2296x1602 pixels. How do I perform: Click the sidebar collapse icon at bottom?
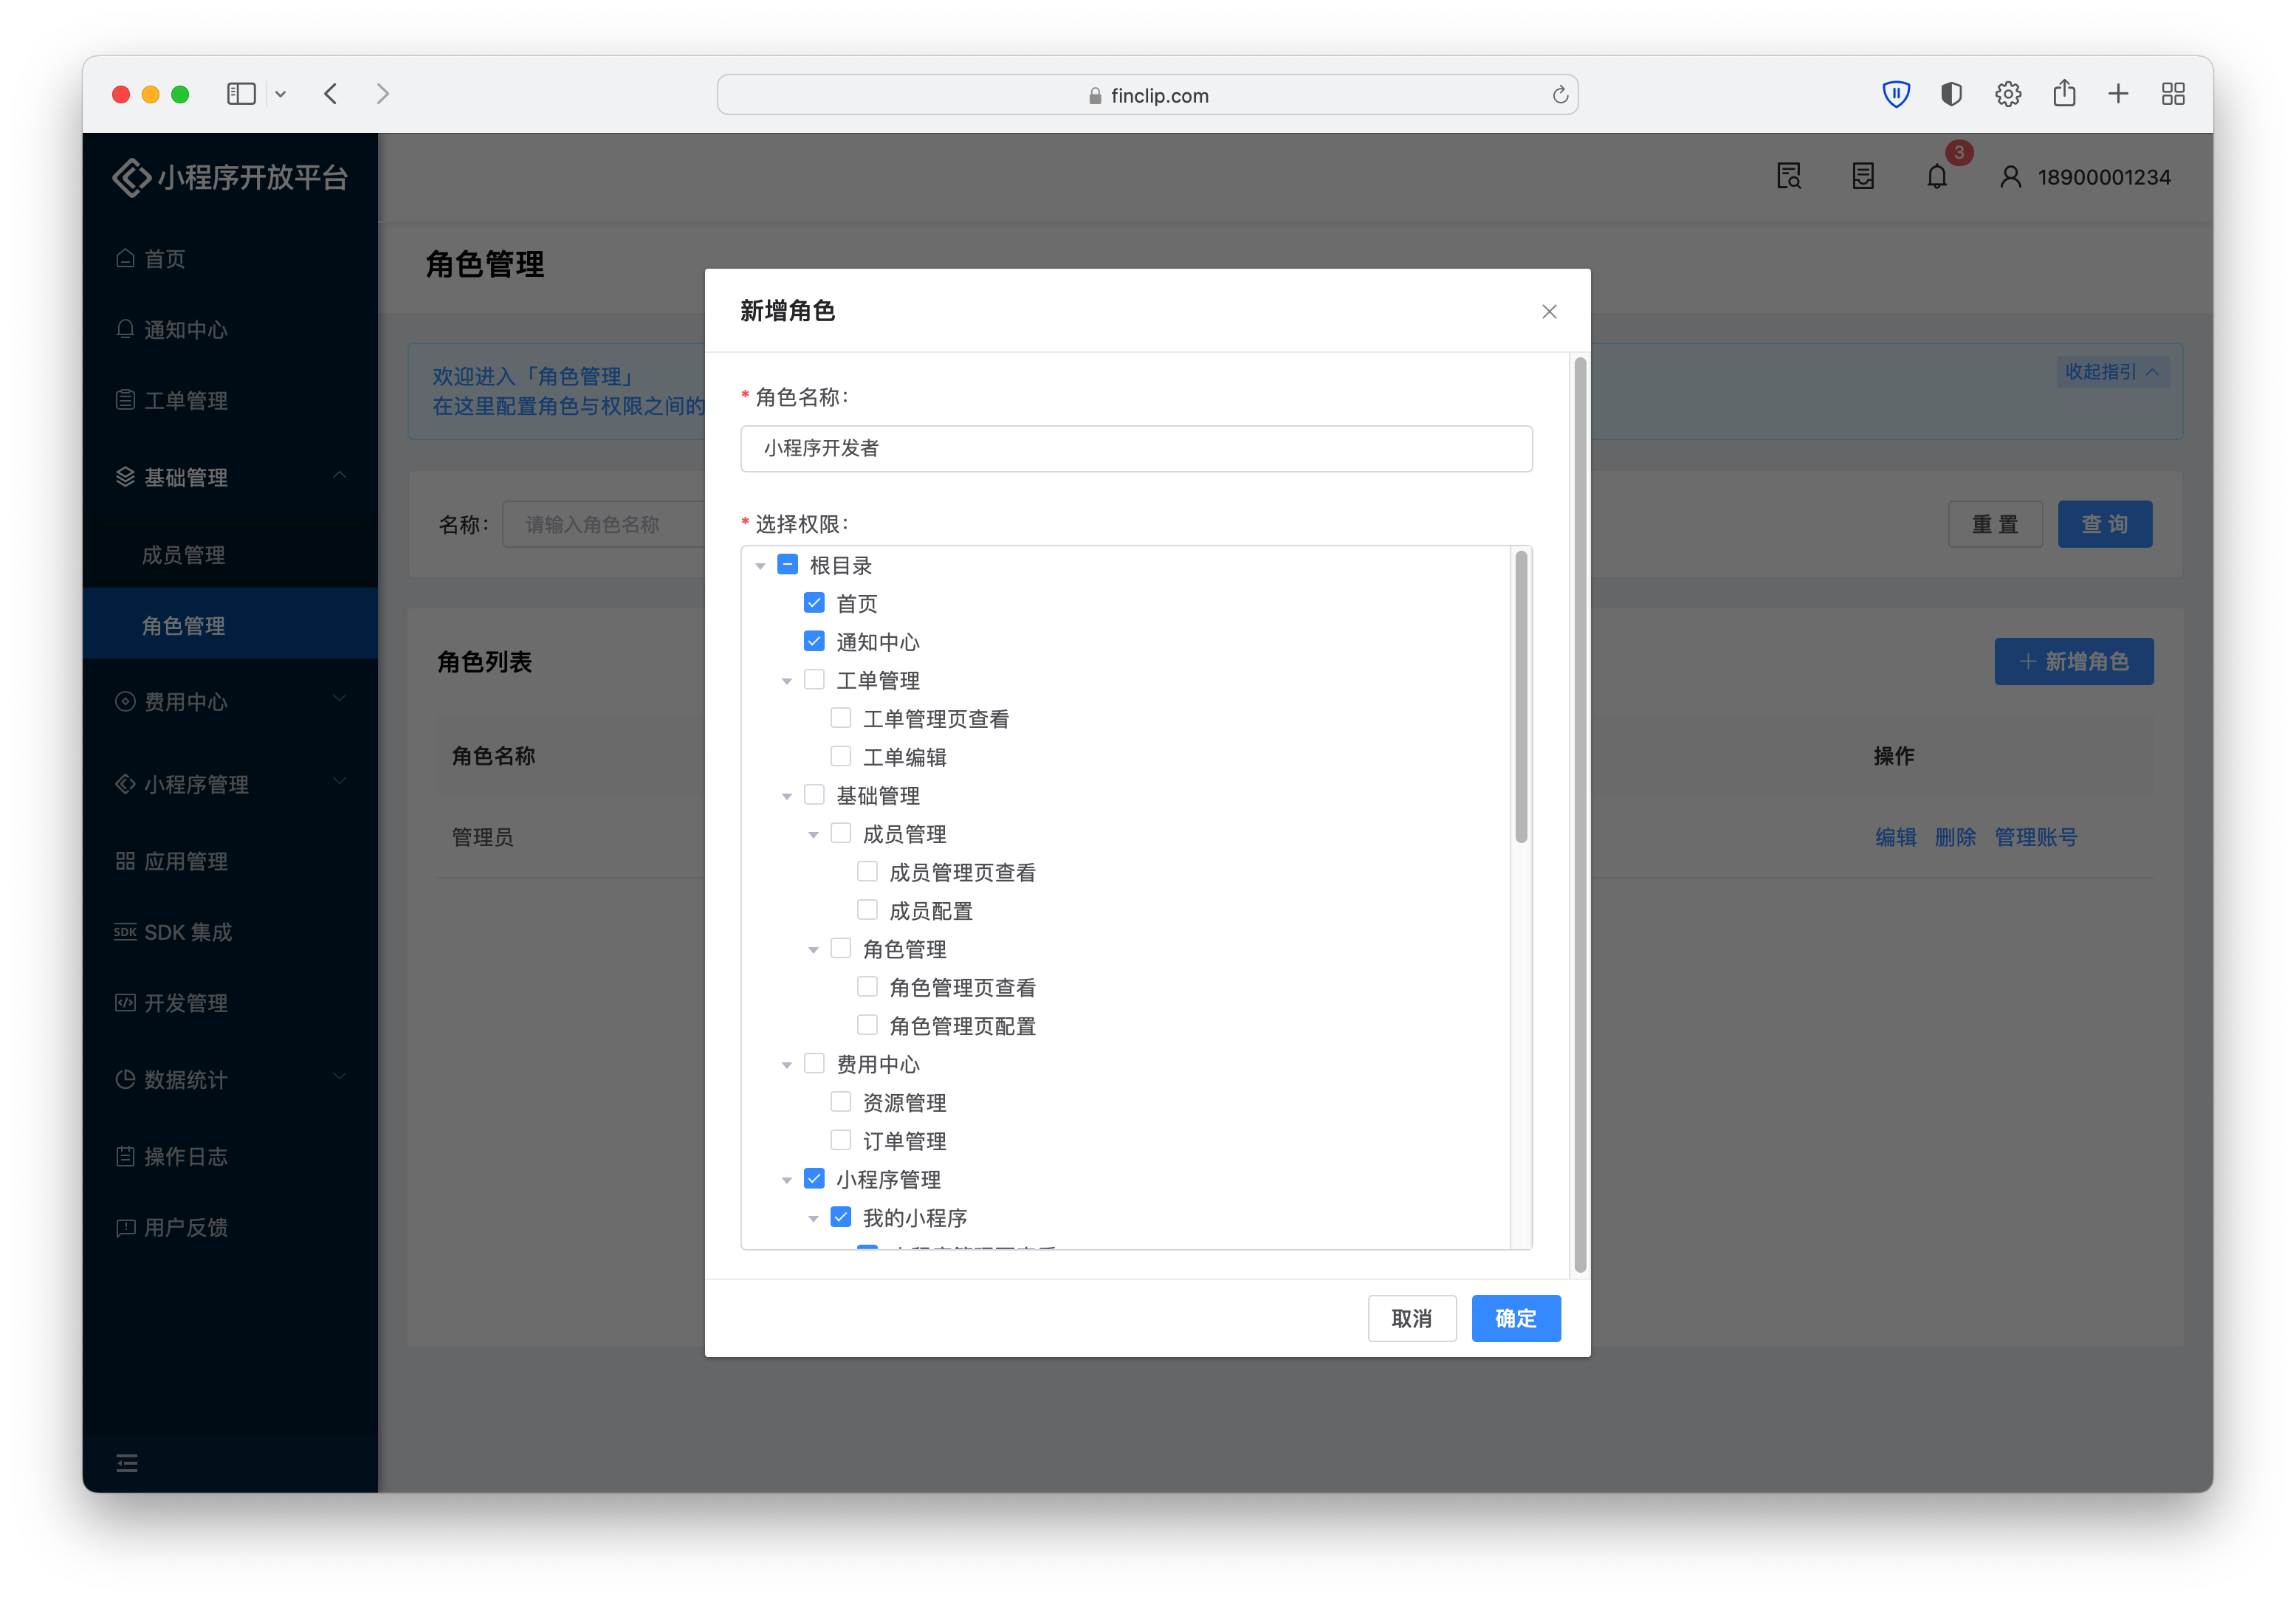[127, 1464]
